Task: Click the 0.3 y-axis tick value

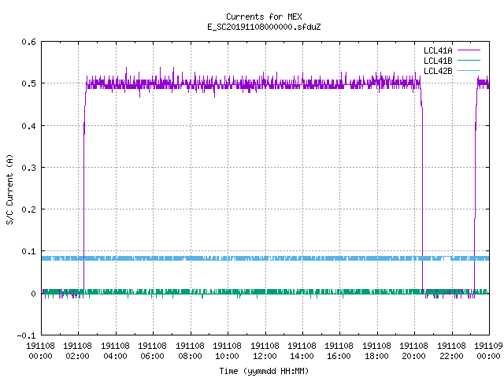Action: 28,168
